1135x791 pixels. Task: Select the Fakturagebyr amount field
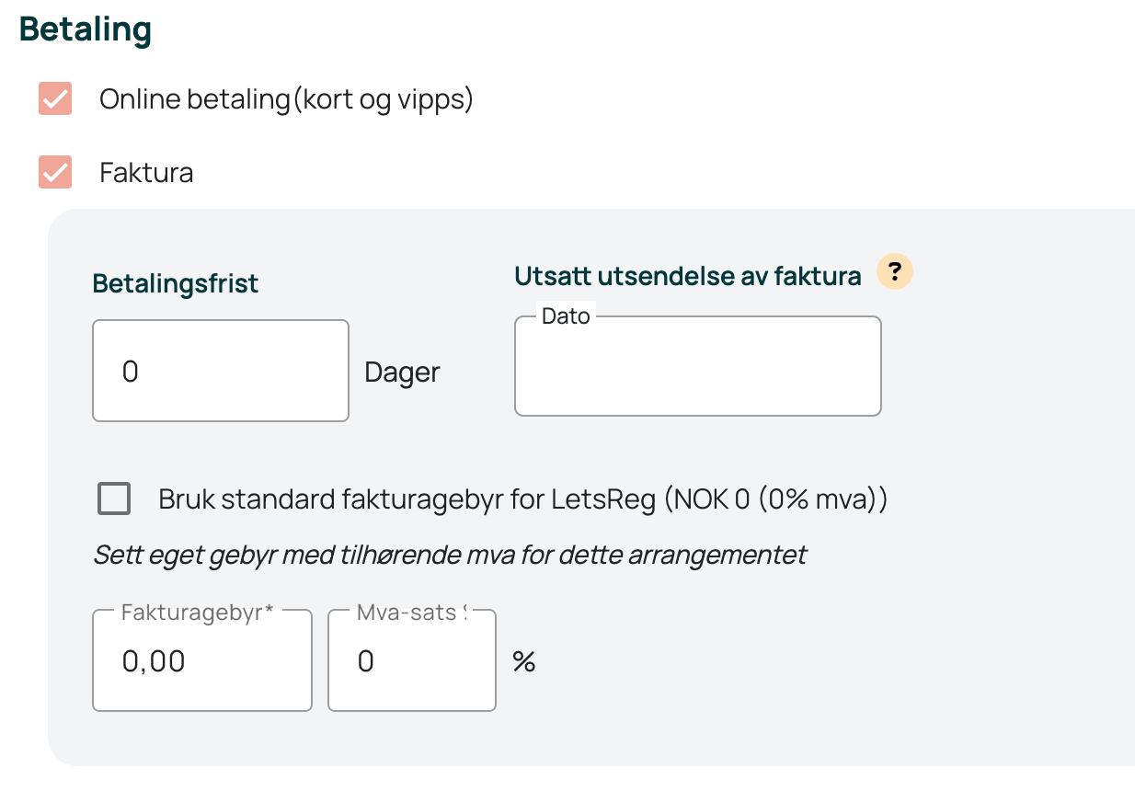[202, 660]
